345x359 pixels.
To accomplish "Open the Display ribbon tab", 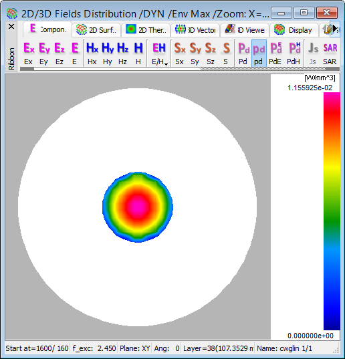I will [294, 30].
